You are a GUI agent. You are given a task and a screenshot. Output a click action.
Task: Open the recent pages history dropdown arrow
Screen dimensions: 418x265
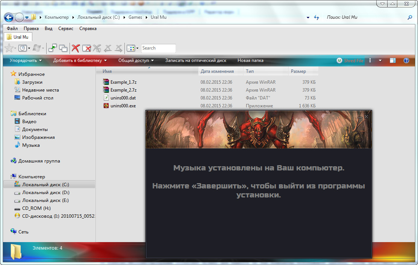click(27, 18)
